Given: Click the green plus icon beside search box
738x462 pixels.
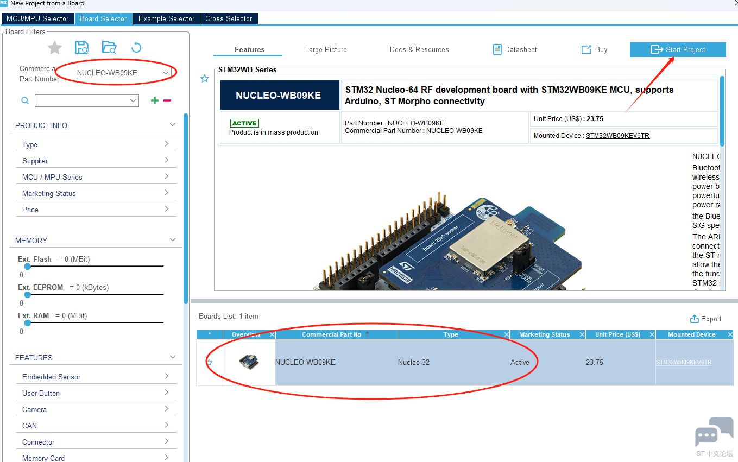Looking at the screenshot, I should click(x=155, y=100).
